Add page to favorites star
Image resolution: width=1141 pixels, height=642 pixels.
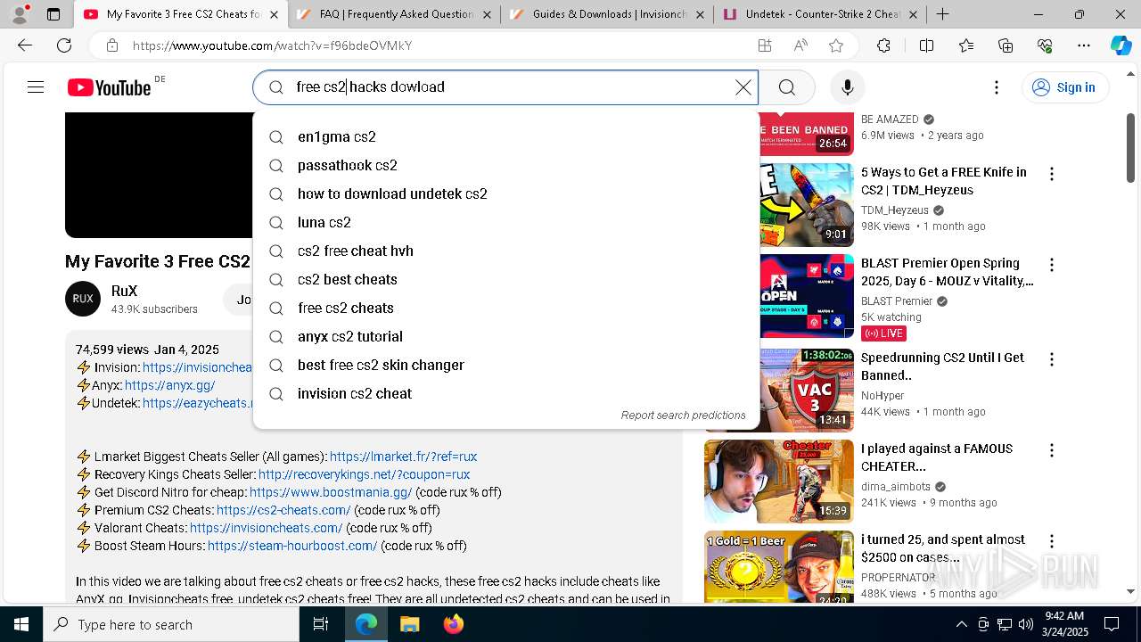[835, 45]
